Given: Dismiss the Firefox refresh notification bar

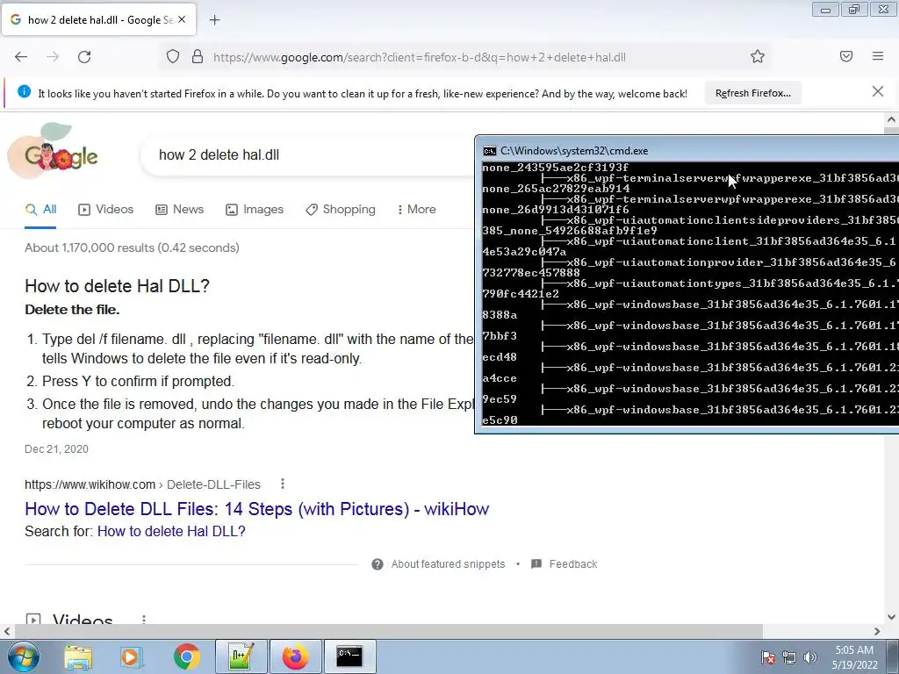Looking at the screenshot, I should click(878, 91).
